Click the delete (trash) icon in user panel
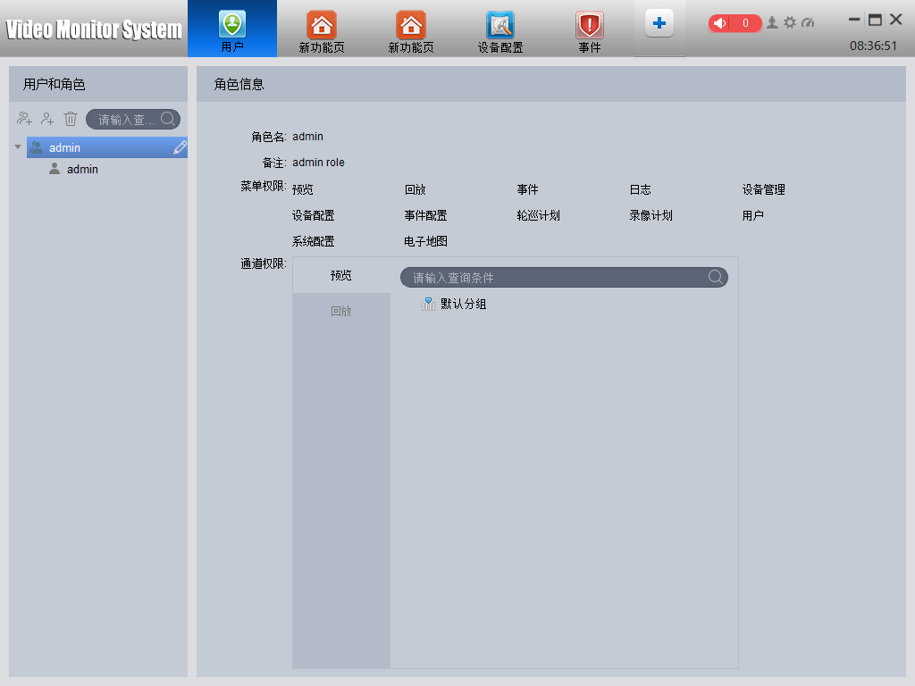The width and height of the screenshot is (915, 686). pyautogui.click(x=71, y=118)
